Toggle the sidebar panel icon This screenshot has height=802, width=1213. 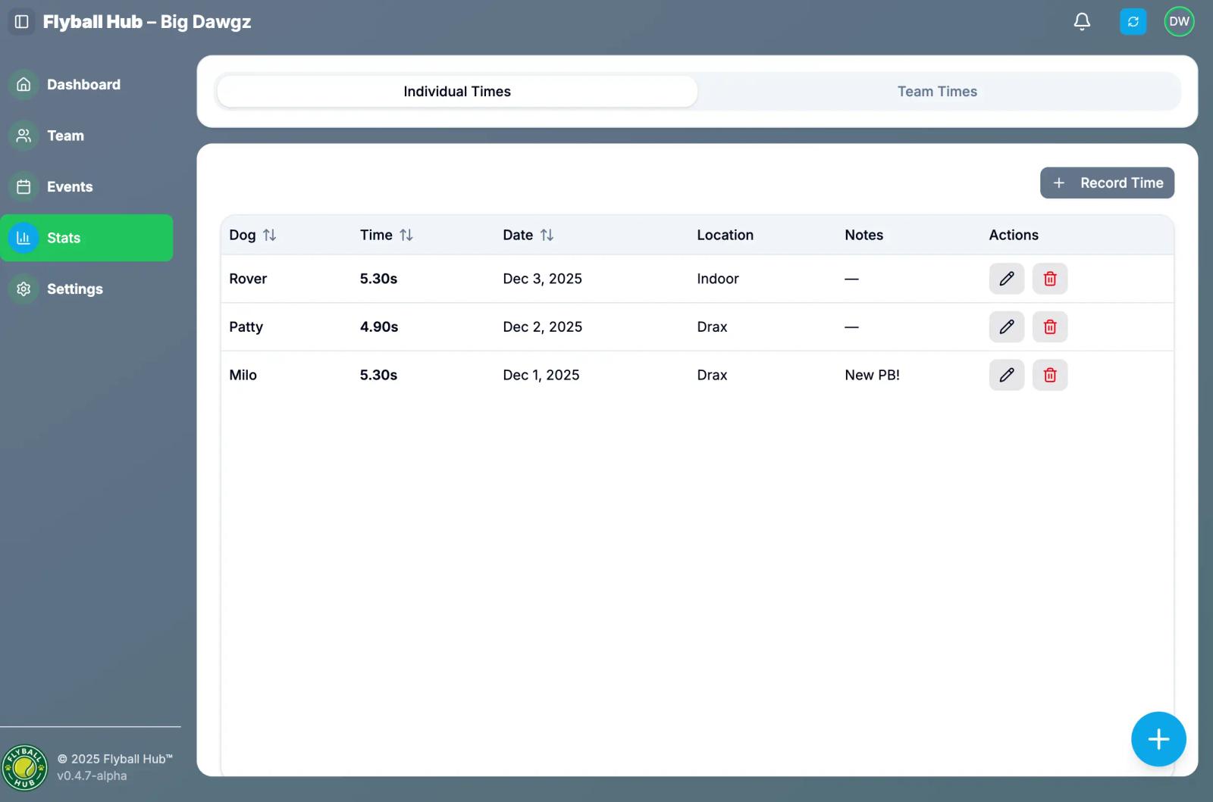point(22,22)
